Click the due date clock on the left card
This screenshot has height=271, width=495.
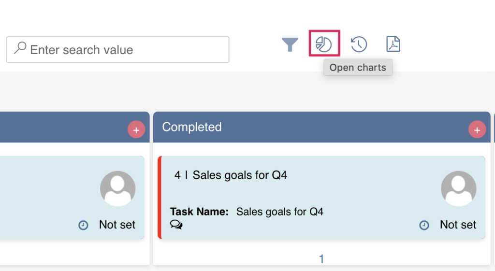pyautogui.click(x=83, y=225)
